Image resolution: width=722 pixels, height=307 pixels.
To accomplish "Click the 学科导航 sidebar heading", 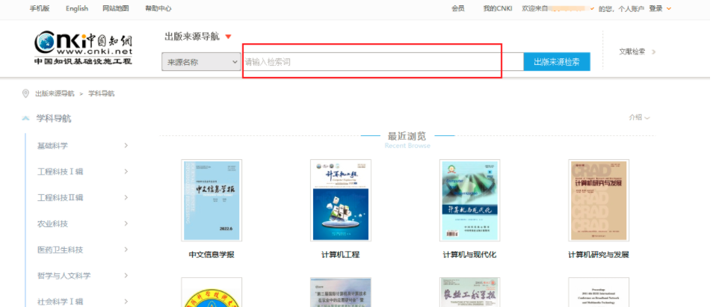I will click(54, 119).
